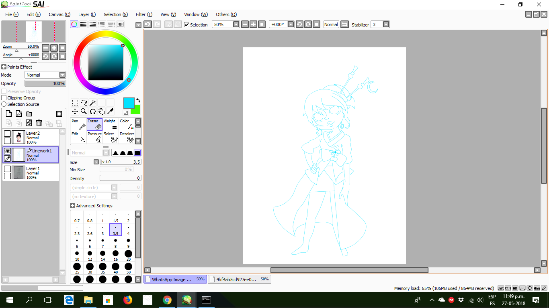This screenshot has height=308, width=549.
Task: Open the Stabilizer value dropdown
Action: (386, 24)
